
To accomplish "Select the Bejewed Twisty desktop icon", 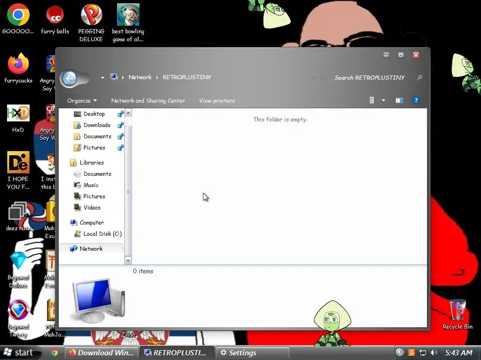I will pyautogui.click(x=18, y=319).
